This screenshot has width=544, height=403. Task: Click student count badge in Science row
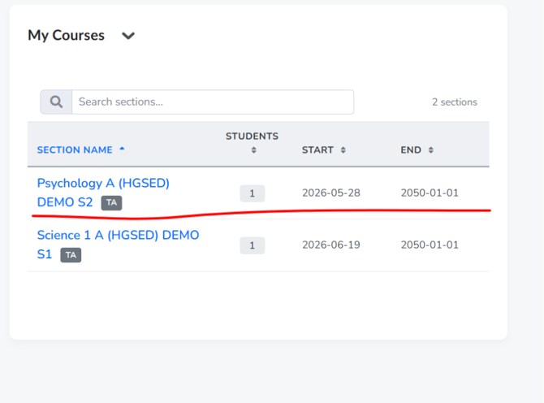[x=253, y=245]
